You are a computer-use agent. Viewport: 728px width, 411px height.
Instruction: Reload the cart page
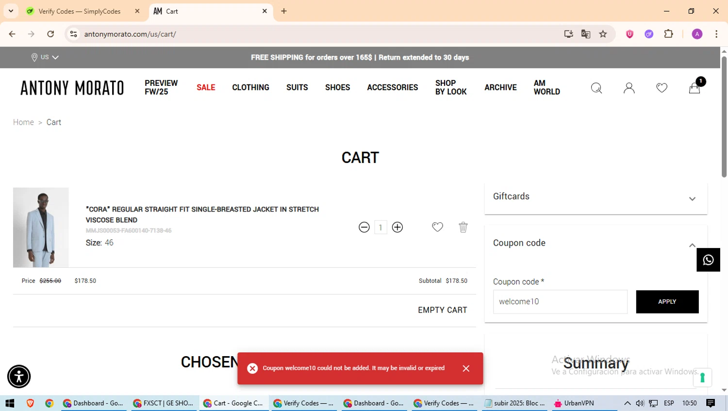[x=50, y=34]
